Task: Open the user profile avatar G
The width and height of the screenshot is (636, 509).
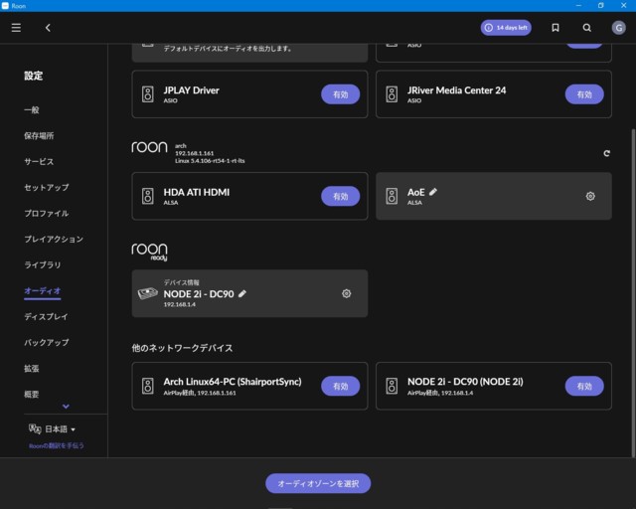Action: pos(618,28)
